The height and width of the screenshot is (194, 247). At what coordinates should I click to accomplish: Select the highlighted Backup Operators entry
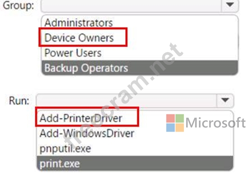[140, 68]
